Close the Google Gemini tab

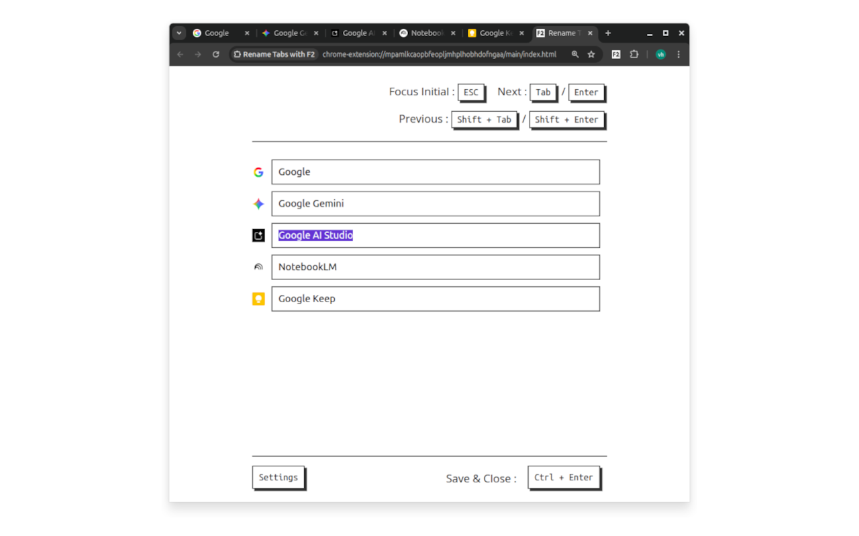click(316, 33)
